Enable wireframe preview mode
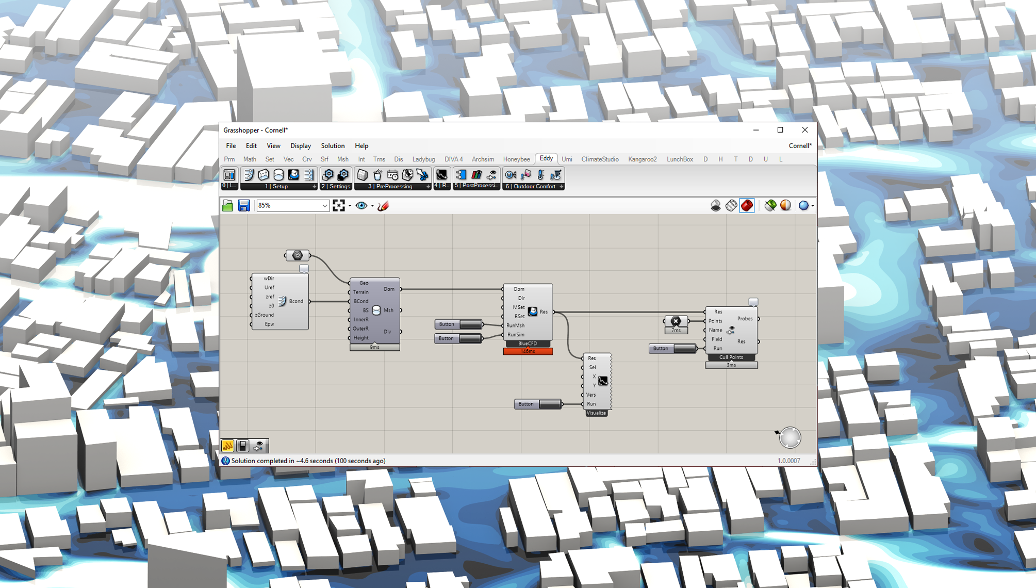Image resolution: width=1036 pixels, height=588 pixels. coord(731,205)
